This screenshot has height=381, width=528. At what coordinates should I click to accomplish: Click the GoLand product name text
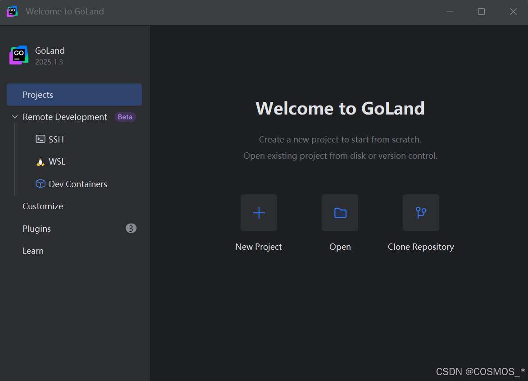point(50,50)
